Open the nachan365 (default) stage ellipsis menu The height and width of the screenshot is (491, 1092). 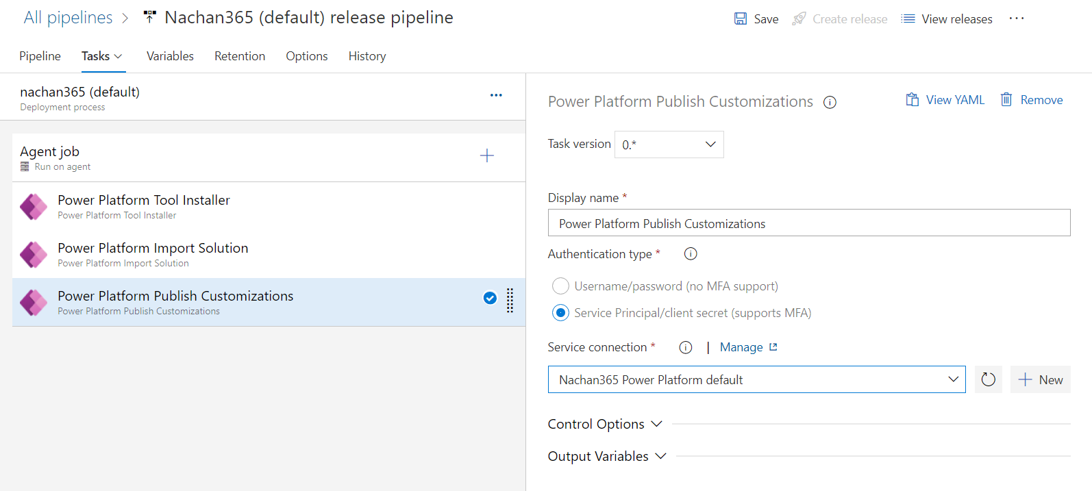point(496,95)
